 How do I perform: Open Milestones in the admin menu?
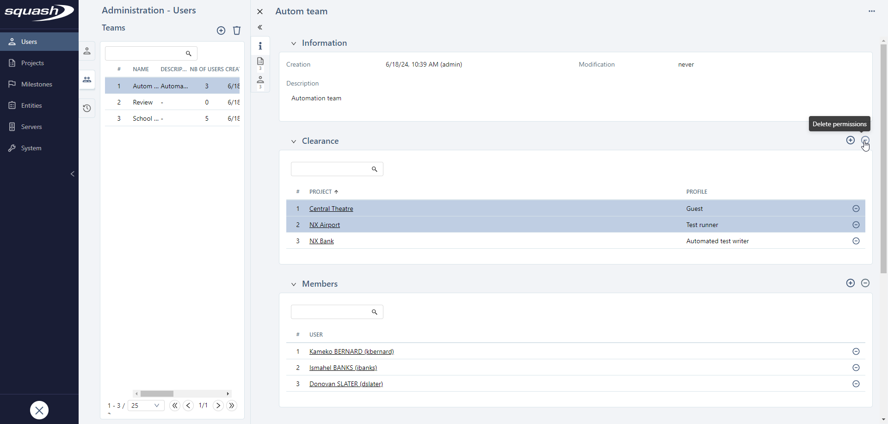pos(37,84)
